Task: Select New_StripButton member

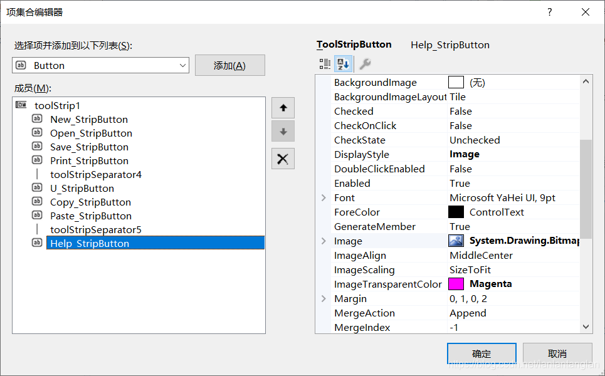Action: [89, 119]
